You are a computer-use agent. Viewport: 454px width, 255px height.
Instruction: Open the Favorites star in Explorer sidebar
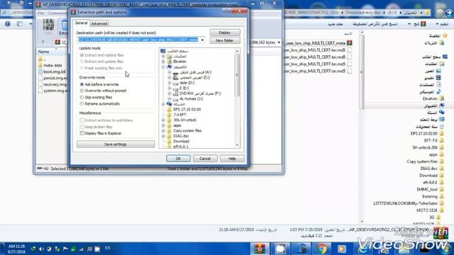[445, 35]
